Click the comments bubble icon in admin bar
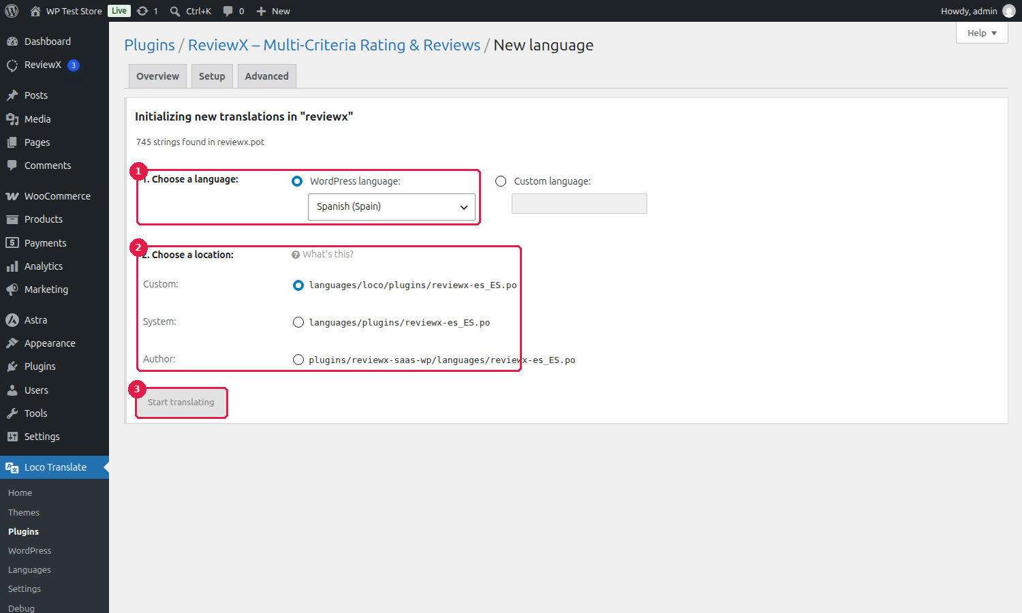The image size is (1022, 613). pos(228,11)
